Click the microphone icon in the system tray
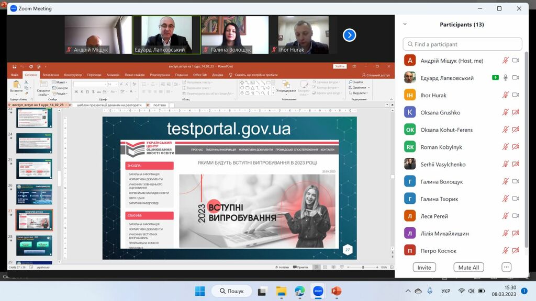This screenshot has width=536, height=301. pos(430,291)
